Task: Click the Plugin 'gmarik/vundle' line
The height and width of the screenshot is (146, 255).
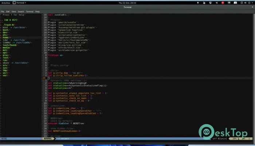Action: click(63, 23)
